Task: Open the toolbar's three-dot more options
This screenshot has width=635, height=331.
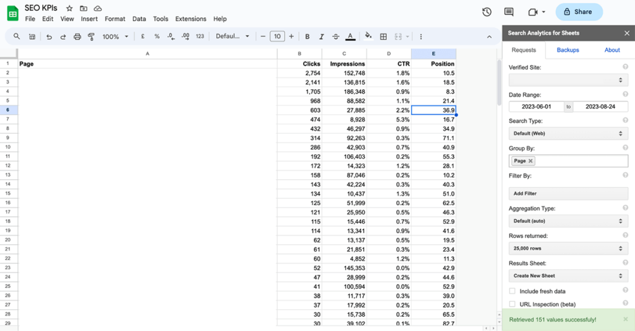Action: (x=421, y=37)
